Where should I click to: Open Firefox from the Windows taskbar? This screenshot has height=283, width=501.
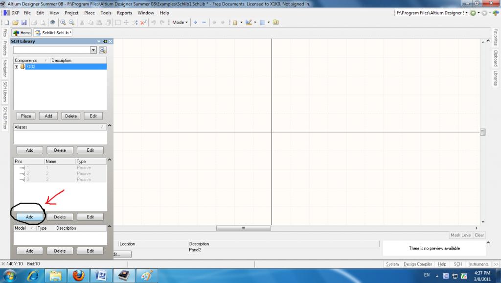[x=78, y=275]
